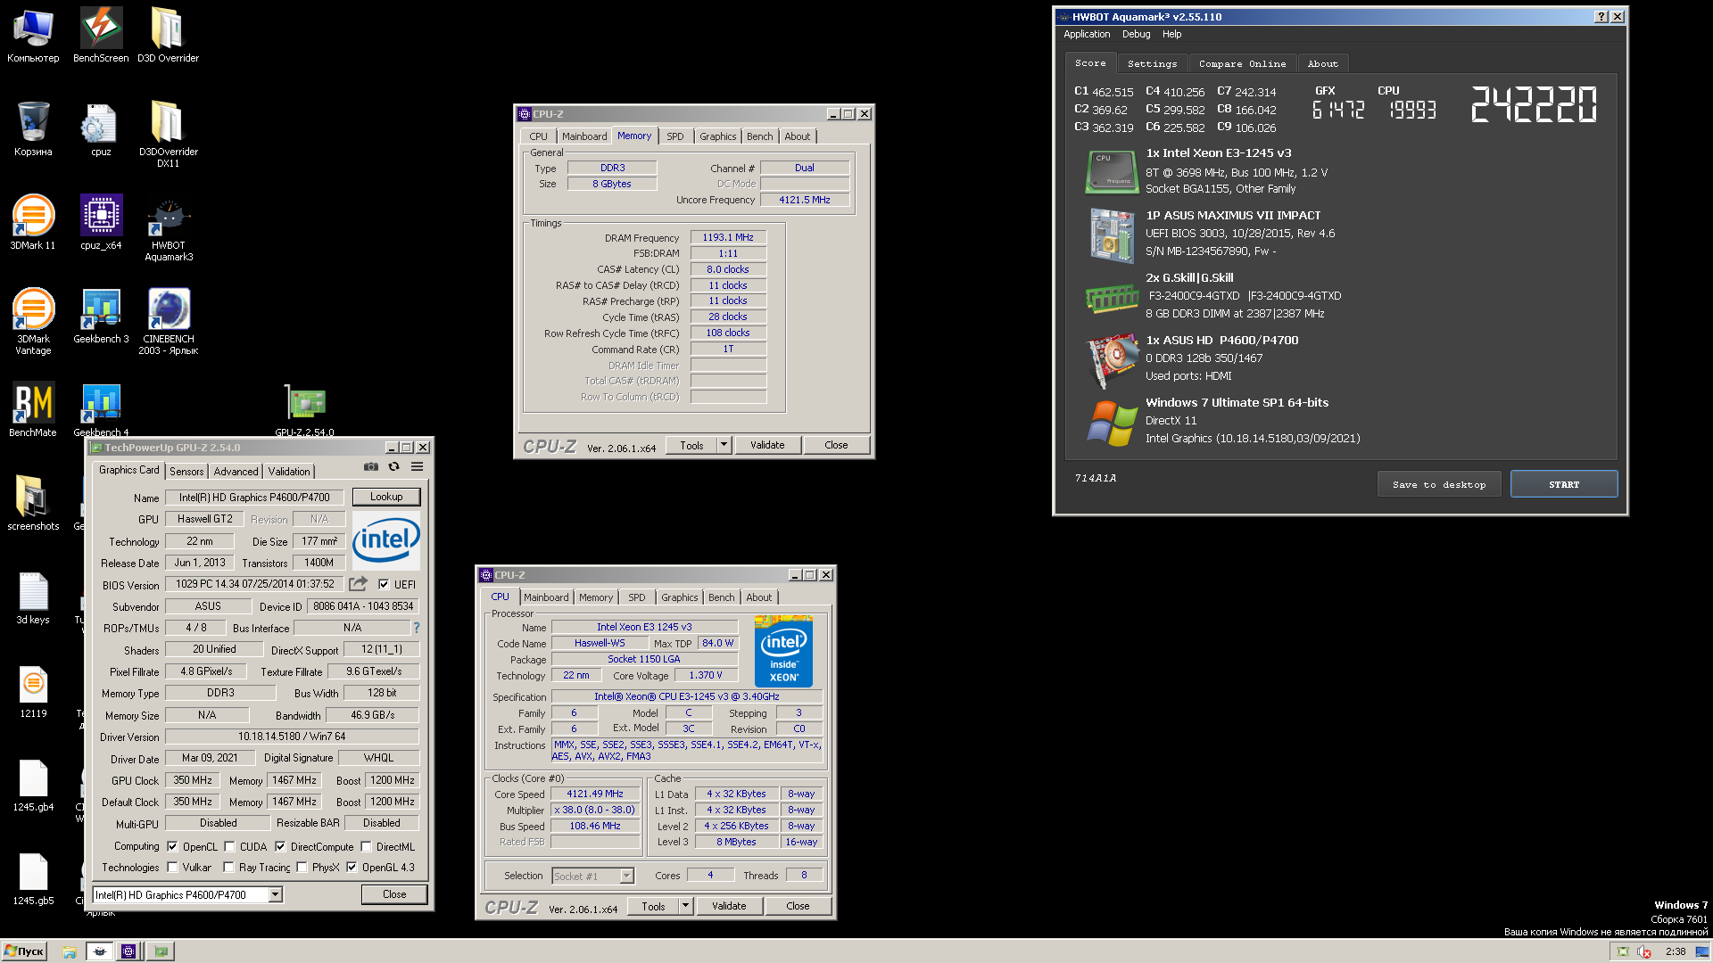Viewport: 1713px width, 963px height.
Task: Open GPU selection dropdown in GPU-Z
Action: pyautogui.click(x=275, y=894)
